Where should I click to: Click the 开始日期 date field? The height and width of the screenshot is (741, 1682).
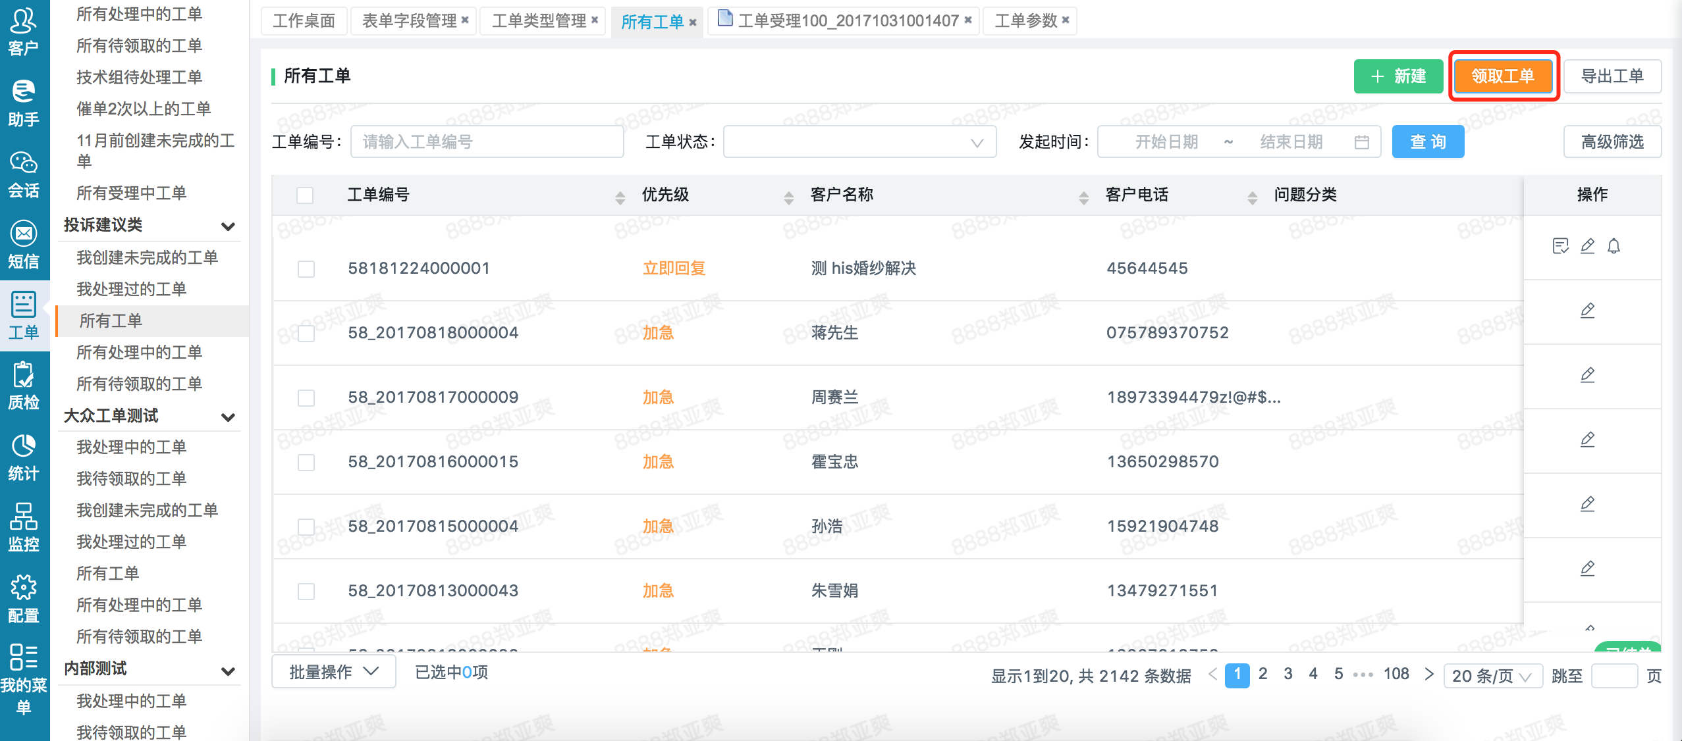click(1166, 142)
